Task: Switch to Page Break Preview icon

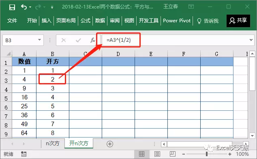Action: click(173, 154)
